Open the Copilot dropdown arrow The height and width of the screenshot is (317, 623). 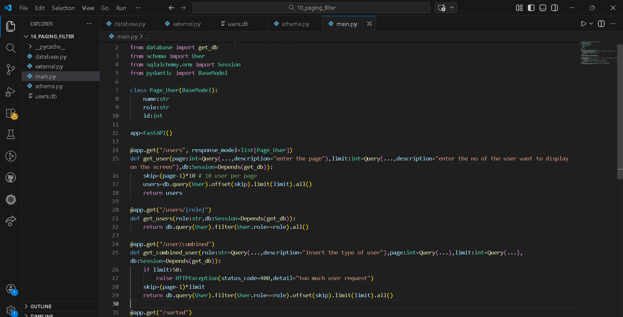[452, 8]
